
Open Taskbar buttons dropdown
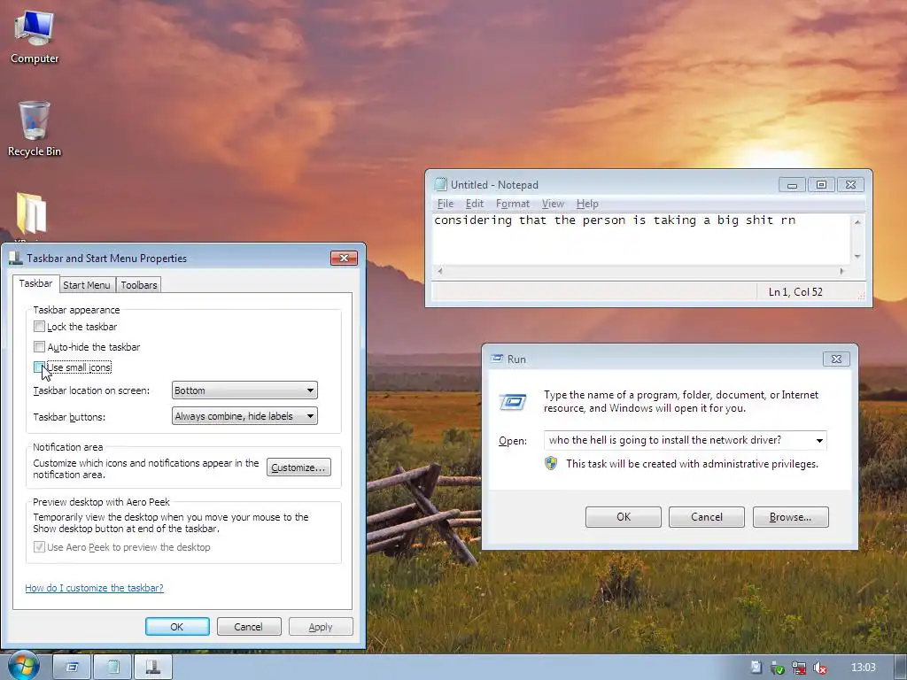point(244,416)
